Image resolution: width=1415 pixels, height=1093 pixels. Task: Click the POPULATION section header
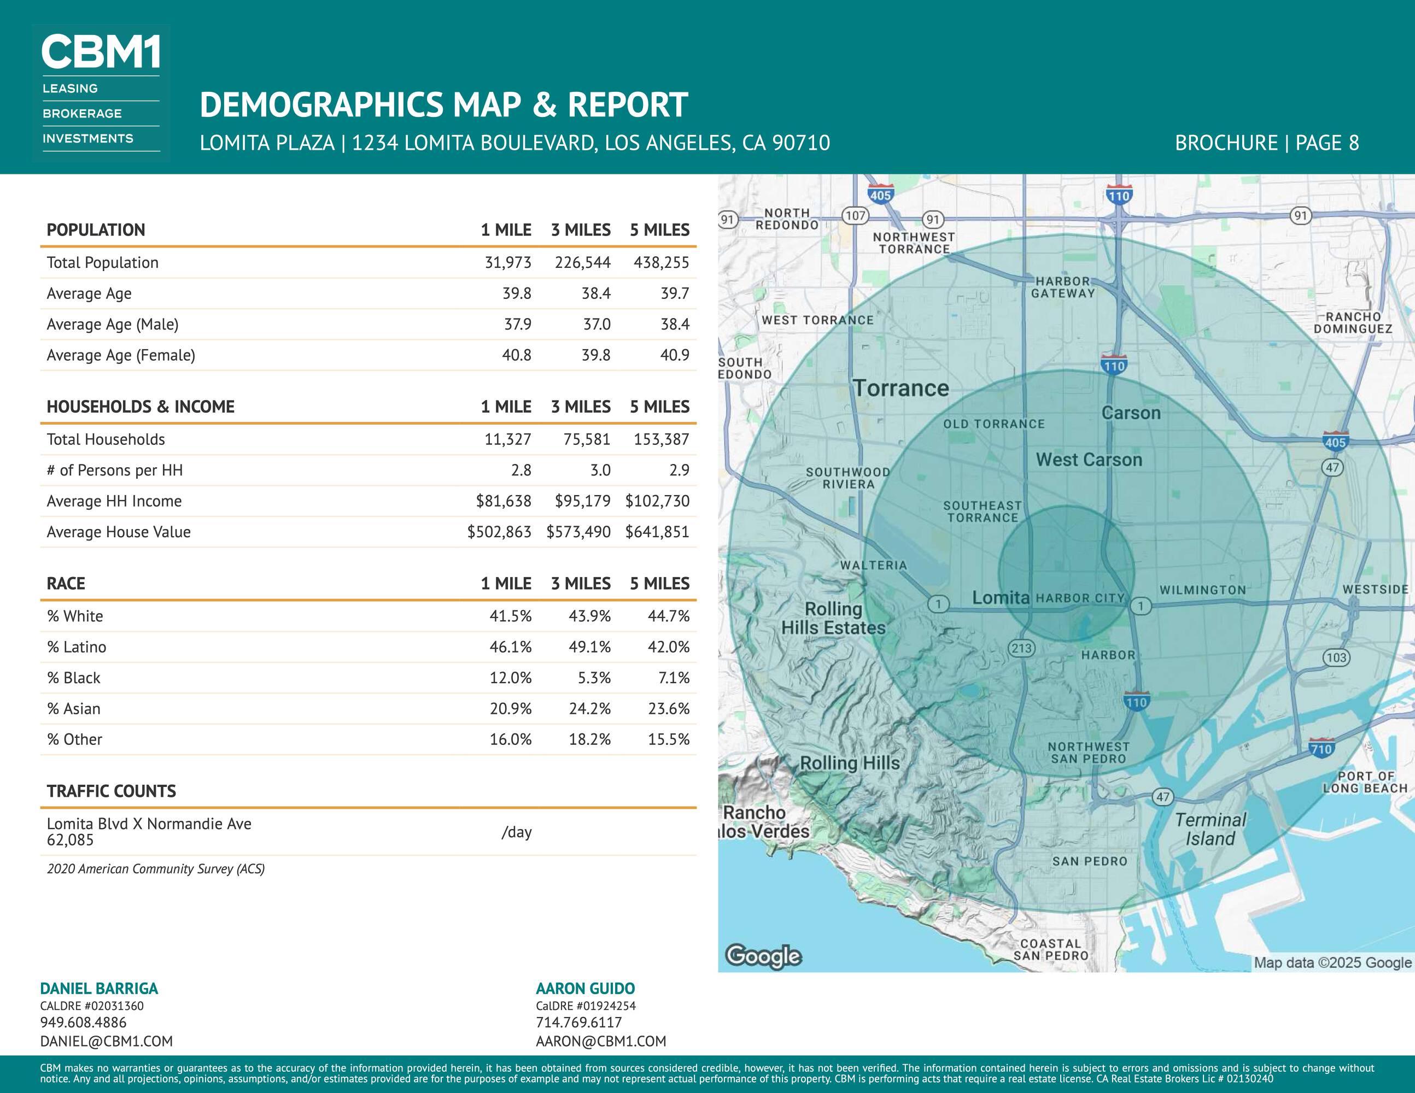96,230
